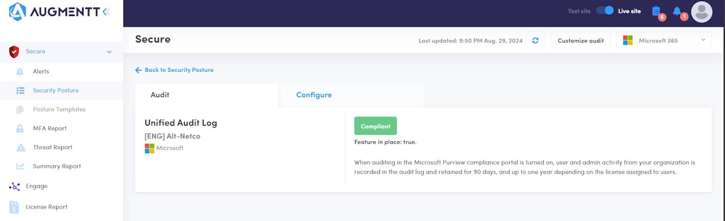Click the MFA Report lock icon
The width and height of the screenshot is (725, 221).
pos(20,128)
